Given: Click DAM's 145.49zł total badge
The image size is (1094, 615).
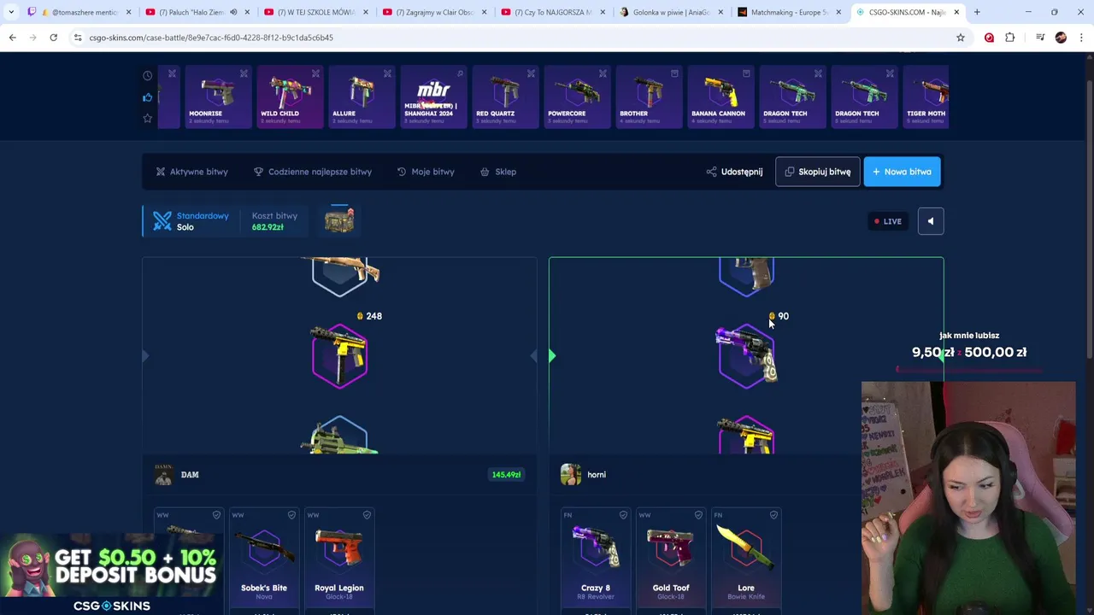Looking at the screenshot, I should click(x=506, y=475).
